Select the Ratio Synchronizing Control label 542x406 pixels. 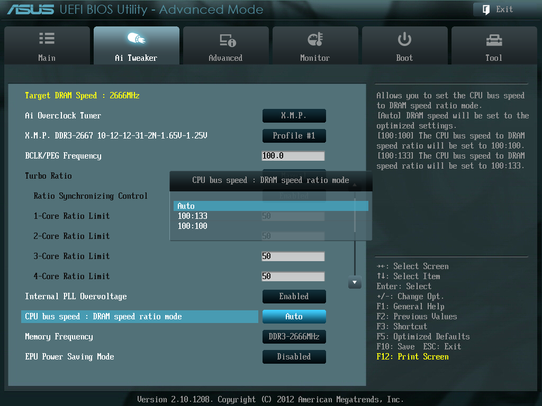[91, 196]
